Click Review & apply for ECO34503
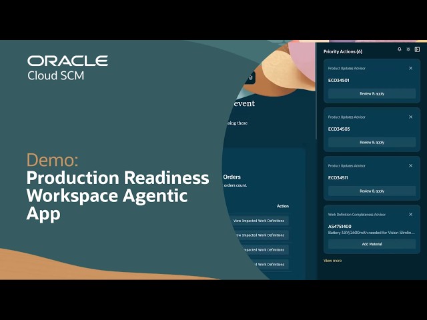The height and width of the screenshot is (320, 427). [x=372, y=142]
